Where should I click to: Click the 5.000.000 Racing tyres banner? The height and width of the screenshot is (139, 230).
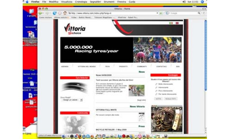click(121, 50)
